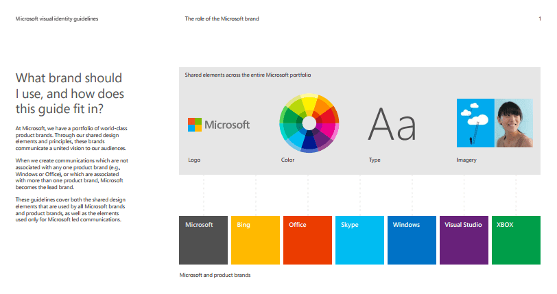Click 'The role of the Microsoft brand' header

click(x=222, y=19)
